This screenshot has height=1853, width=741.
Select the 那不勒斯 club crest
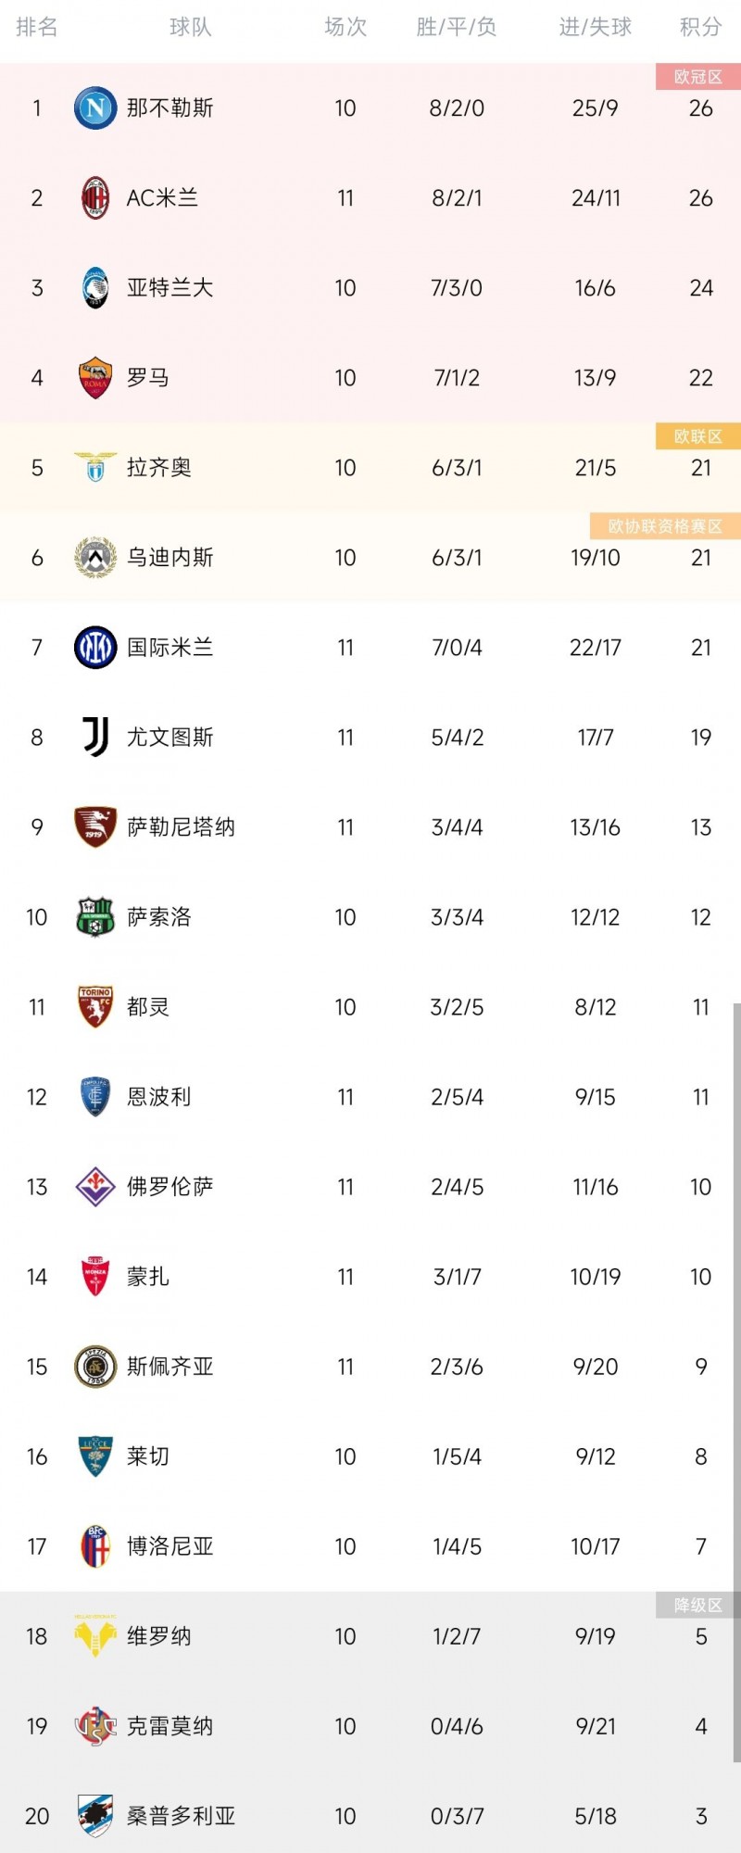[94, 107]
